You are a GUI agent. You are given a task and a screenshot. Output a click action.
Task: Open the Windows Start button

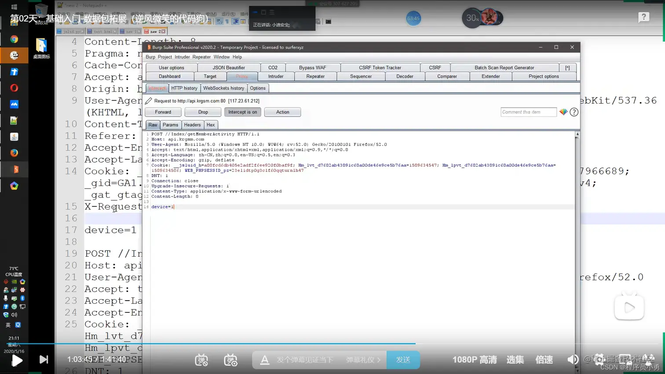coord(14,7)
